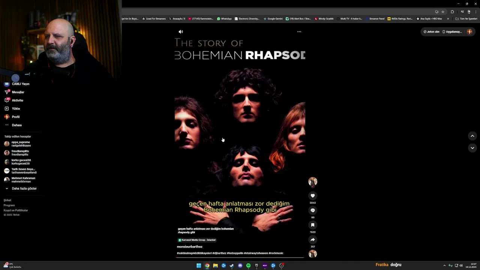
Task: Open CANLI Yayın in the sidebar
Action: (17, 84)
